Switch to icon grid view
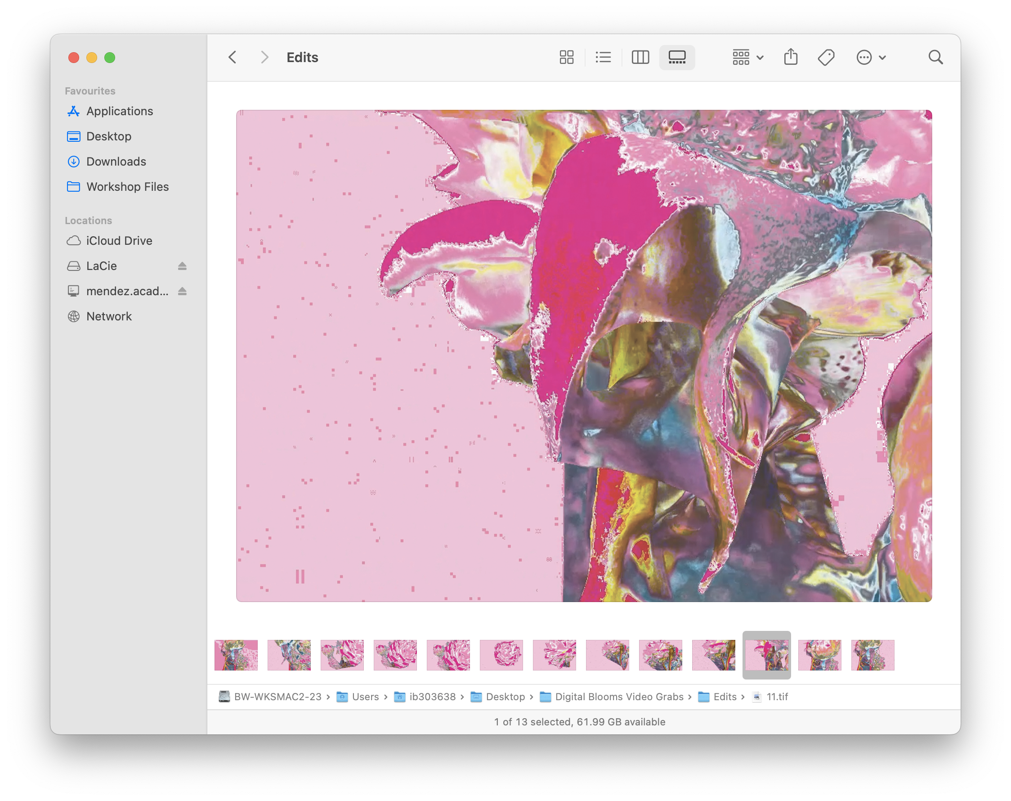The width and height of the screenshot is (1011, 801). (x=566, y=57)
